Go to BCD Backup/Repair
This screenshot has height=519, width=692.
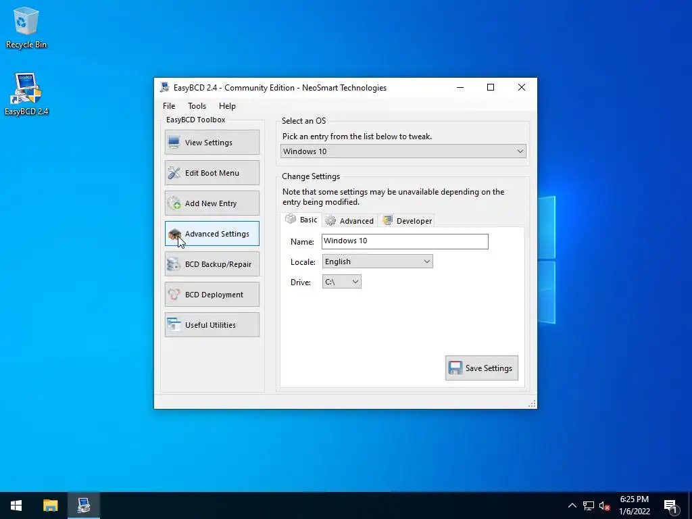point(212,264)
